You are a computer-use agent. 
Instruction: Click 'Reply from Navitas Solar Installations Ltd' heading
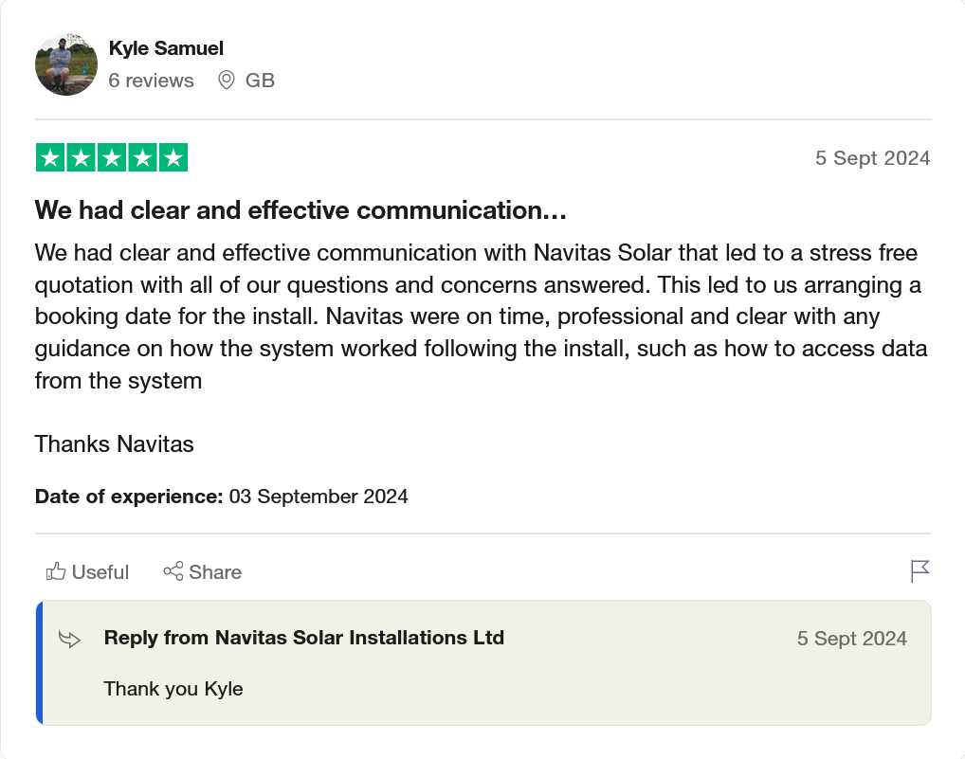pyautogui.click(x=303, y=638)
